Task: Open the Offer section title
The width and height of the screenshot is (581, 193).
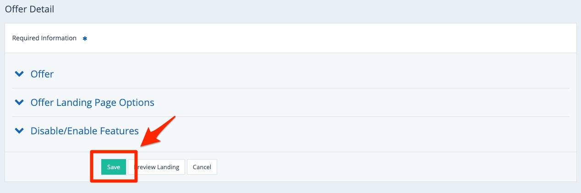Action: tap(42, 74)
